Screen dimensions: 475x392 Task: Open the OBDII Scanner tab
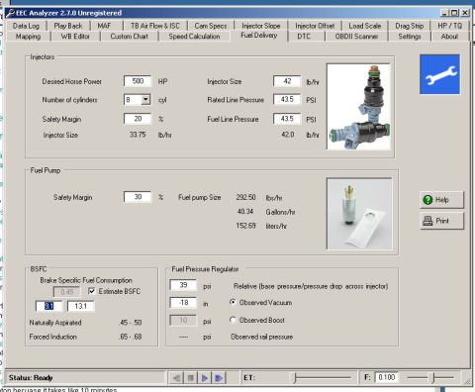[356, 37]
